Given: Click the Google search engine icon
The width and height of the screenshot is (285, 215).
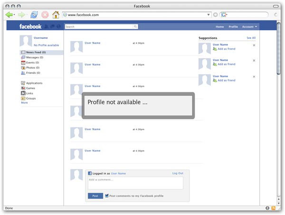Looking at the screenshot, I should tap(223, 15).
